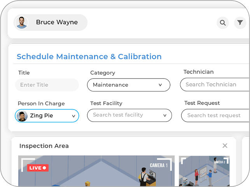This screenshot has width=250, height=187.
Task: Click the Search test facility field
Action: [124, 115]
